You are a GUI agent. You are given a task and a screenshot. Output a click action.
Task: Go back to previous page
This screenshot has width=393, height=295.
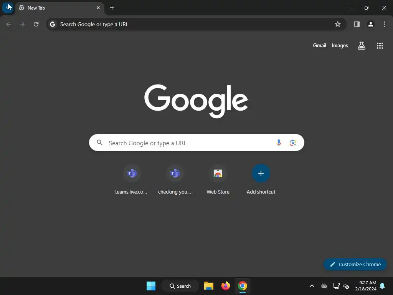(8, 24)
